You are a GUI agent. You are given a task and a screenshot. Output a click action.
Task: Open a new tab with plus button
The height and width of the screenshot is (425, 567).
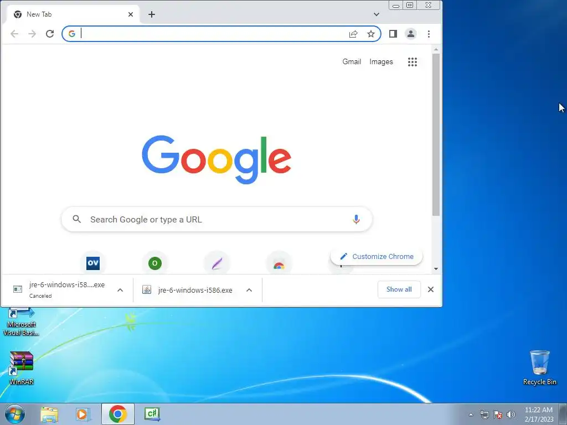click(152, 14)
